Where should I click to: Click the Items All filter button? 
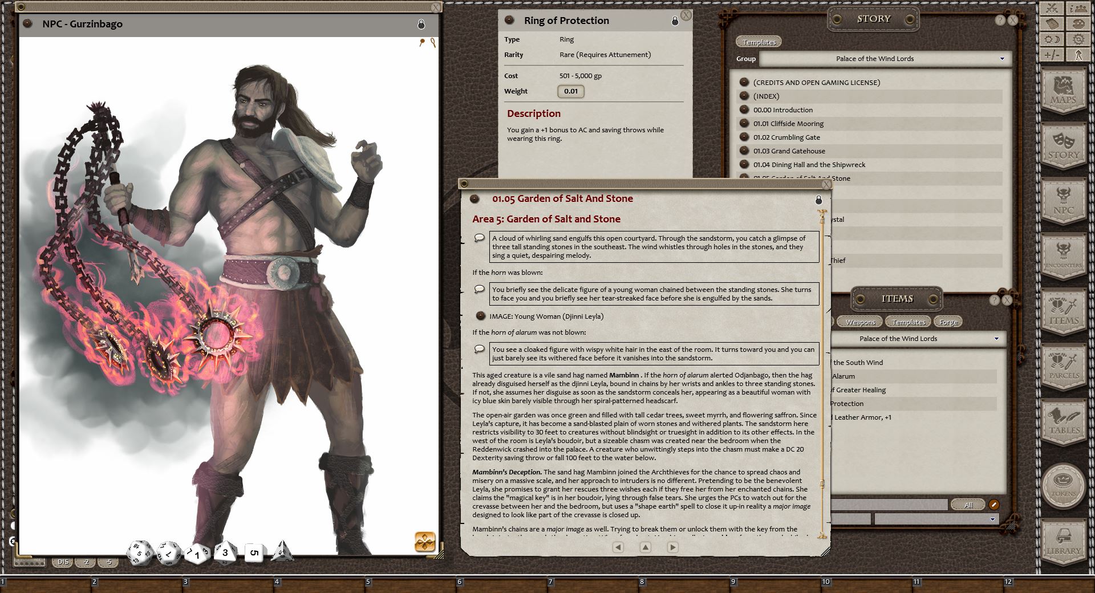(968, 505)
